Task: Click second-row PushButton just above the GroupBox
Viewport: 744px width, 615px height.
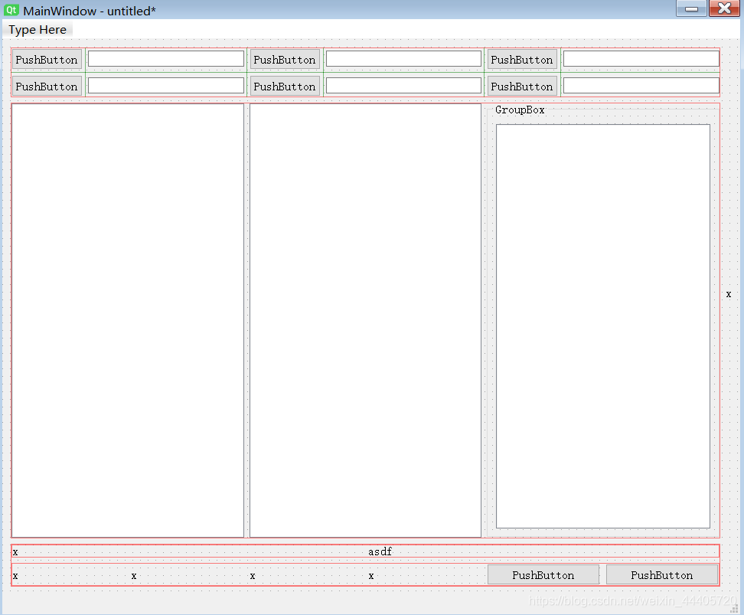Action: coord(522,87)
